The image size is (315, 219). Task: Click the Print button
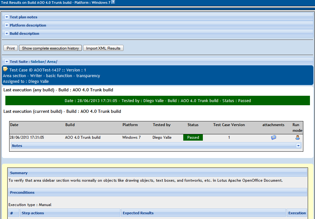11,48
